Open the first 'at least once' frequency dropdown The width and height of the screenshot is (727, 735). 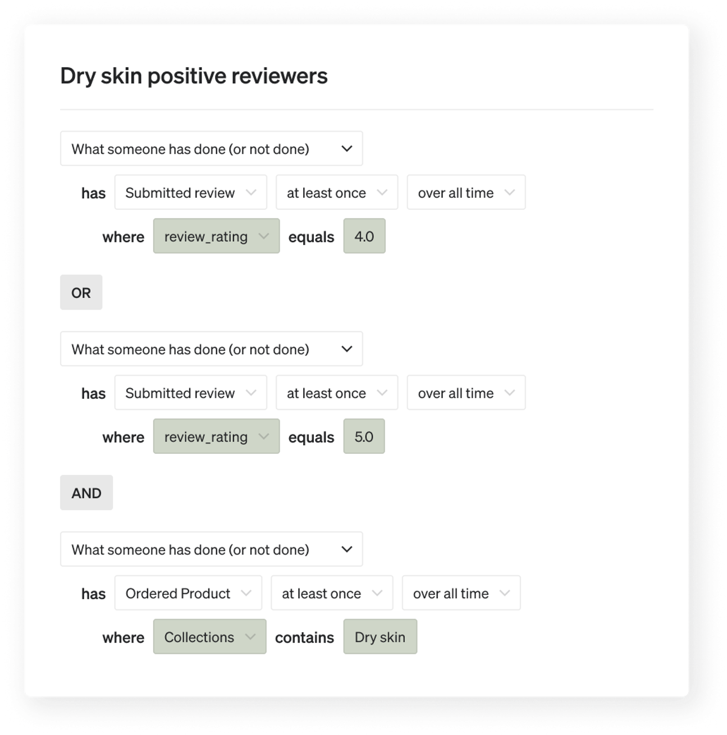[x=337, y=192]
